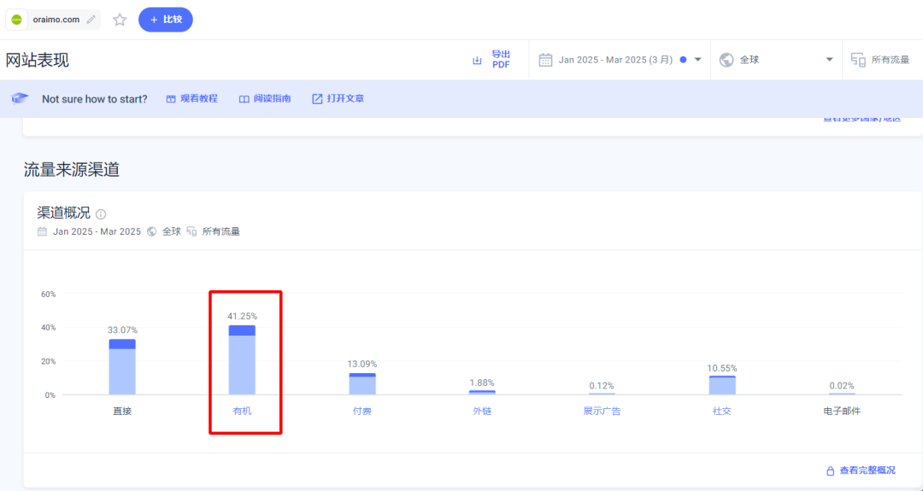This screenshot has width=923, height=491.
Task: Click the Not sure how to start? text
Action: coord(95,99)
